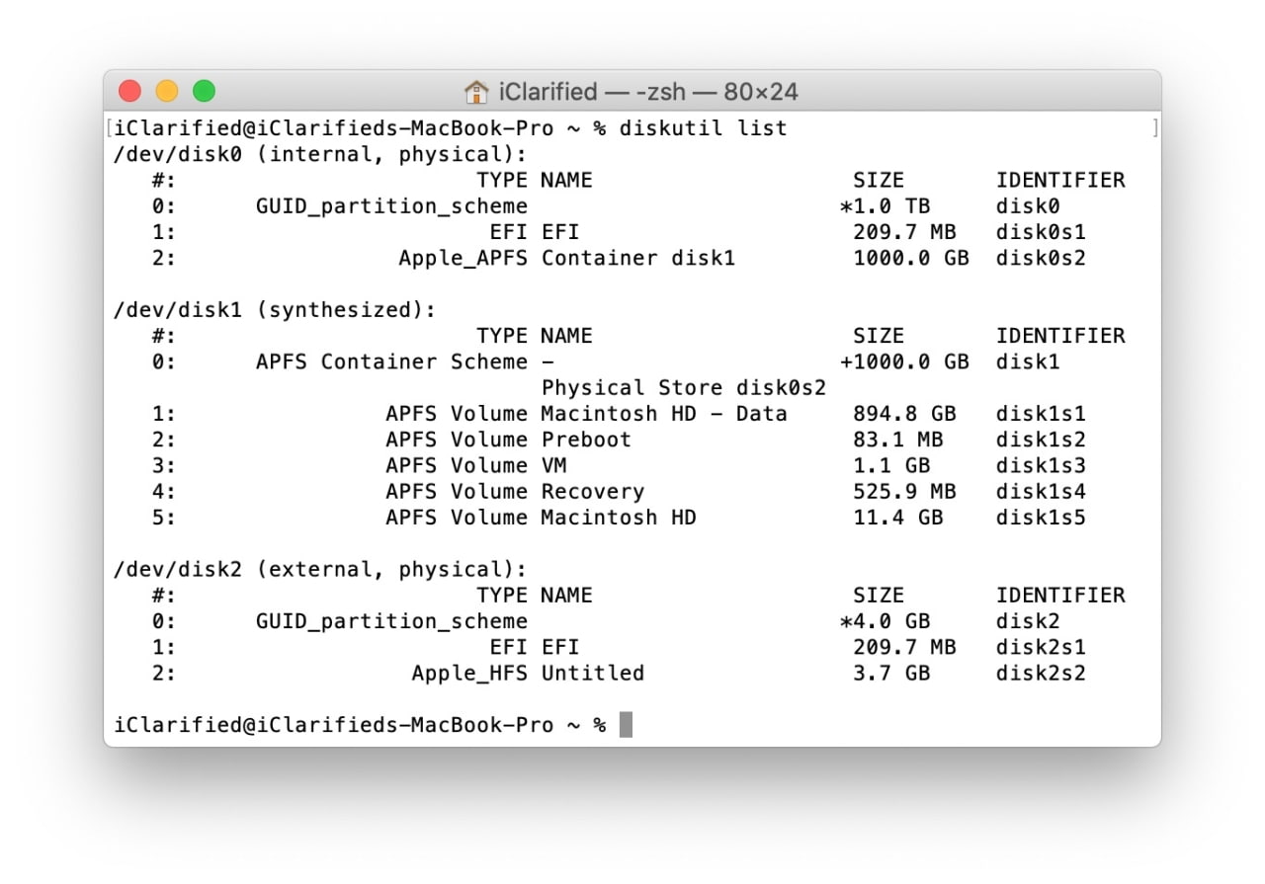Click the 'disk0s2' identifier in the disk0 table

click(x=1041, y=259)
